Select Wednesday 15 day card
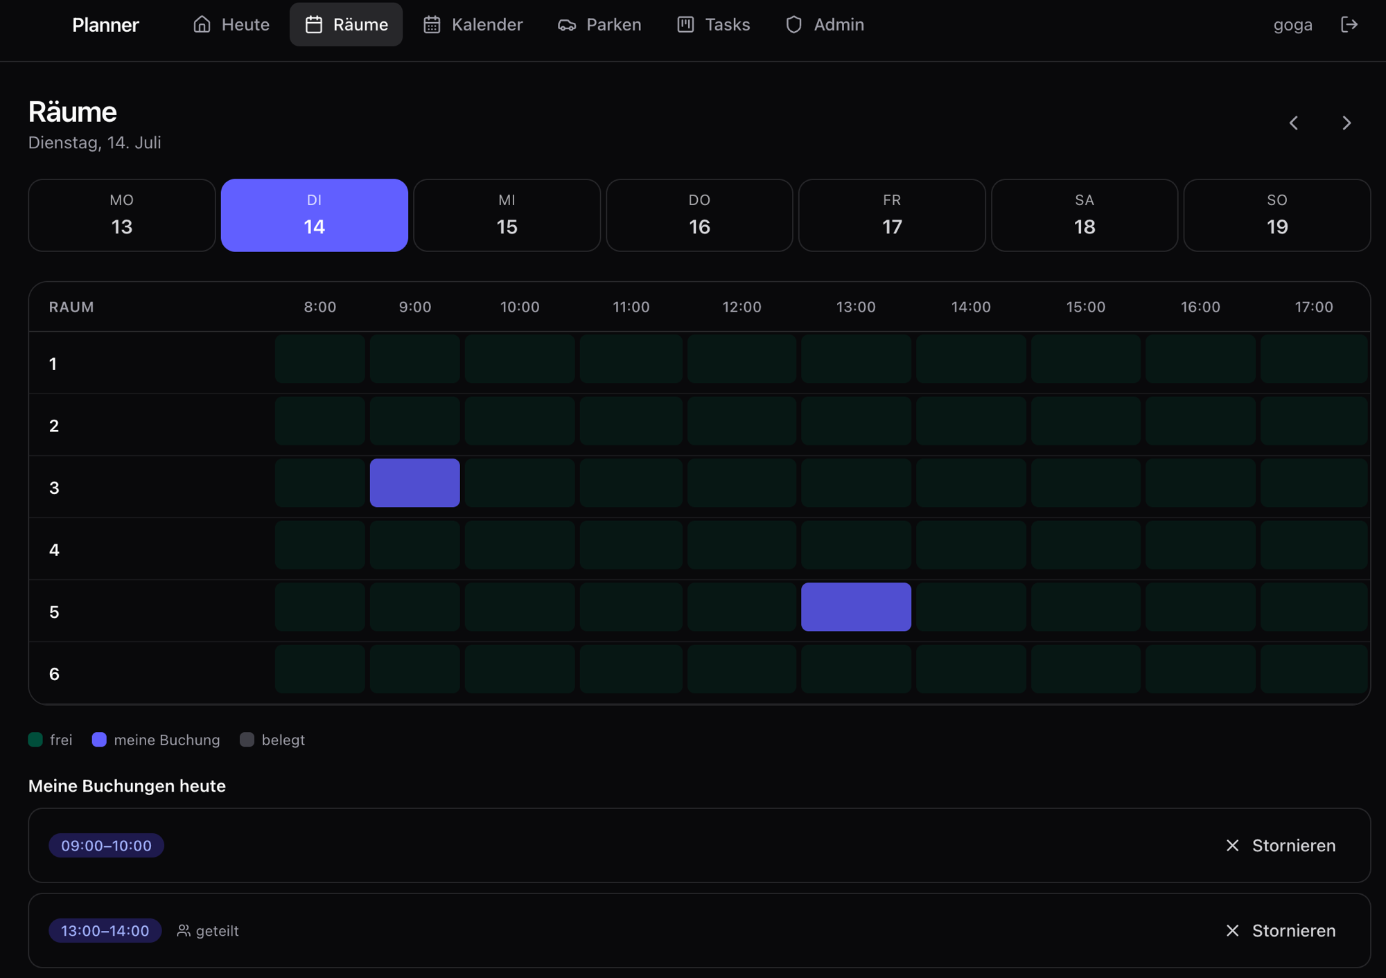 click(507, 215)
